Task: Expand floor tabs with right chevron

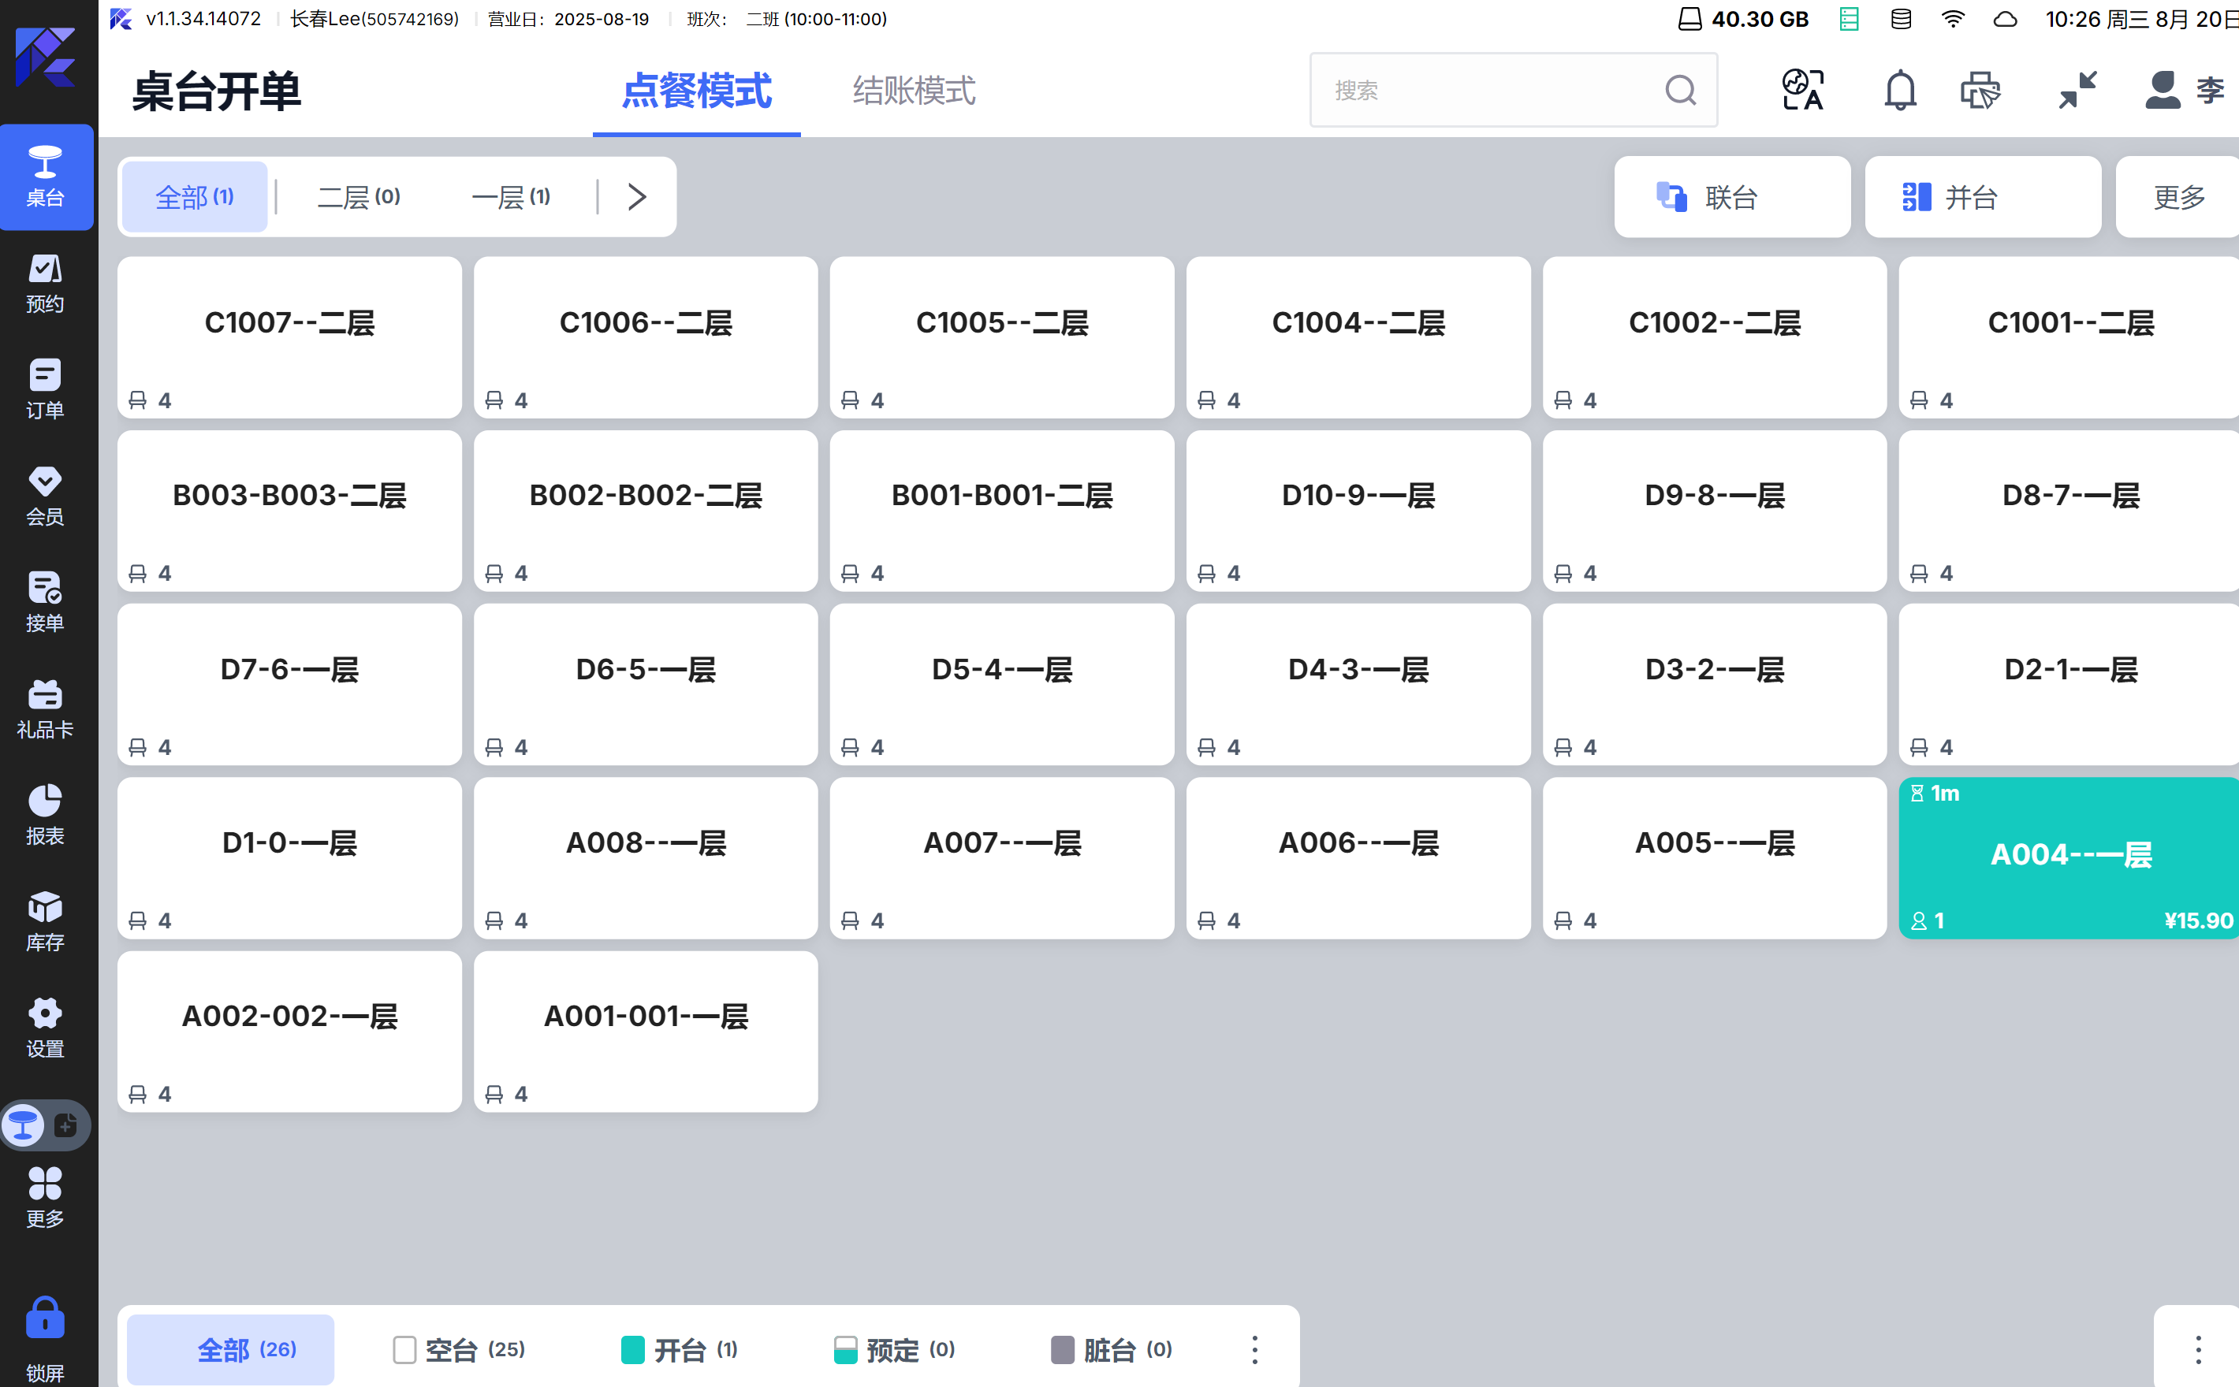Action: tap(637, 196)
